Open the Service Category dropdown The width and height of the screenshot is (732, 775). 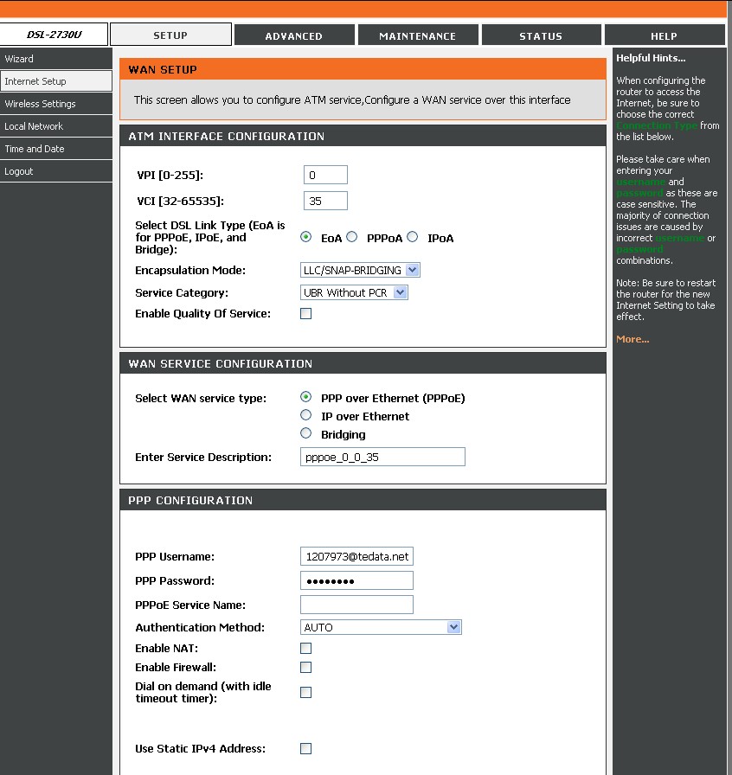354,292
